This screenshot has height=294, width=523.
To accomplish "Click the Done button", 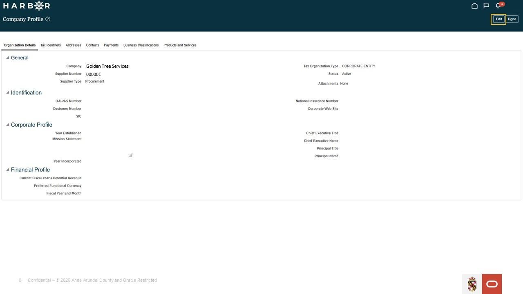I will pos(512,19).
